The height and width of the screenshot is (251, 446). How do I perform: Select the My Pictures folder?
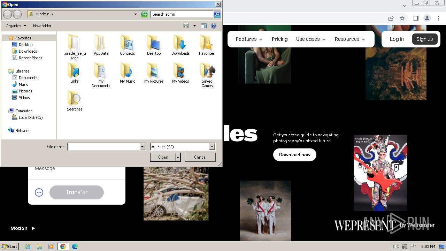[x=154, y=73]
